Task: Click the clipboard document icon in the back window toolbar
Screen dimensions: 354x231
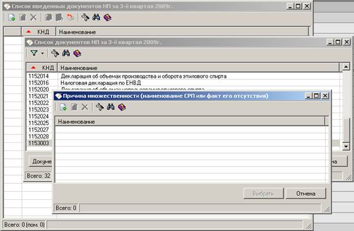Action: (22, 17)
